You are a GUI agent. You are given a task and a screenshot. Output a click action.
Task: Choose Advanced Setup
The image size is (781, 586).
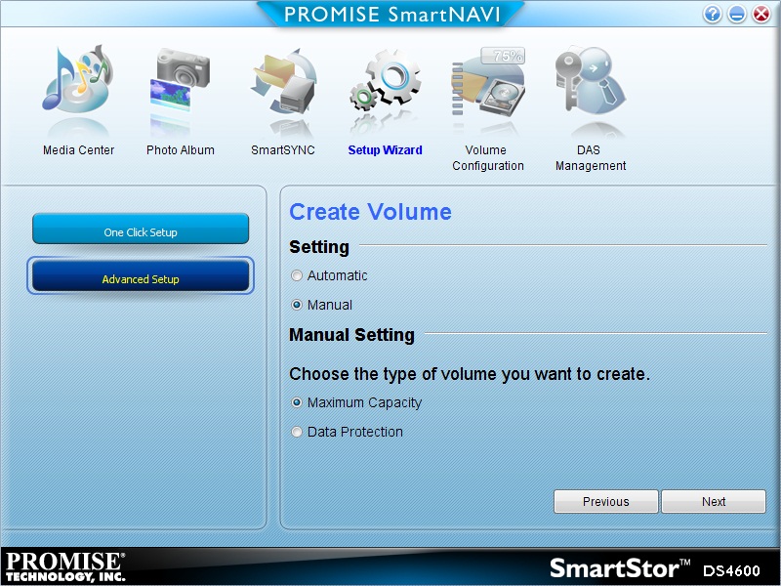141,276
